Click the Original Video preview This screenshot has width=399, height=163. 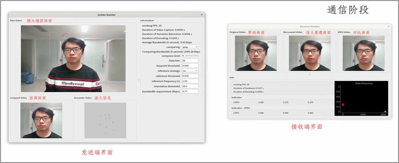pyautogui.click(x=256, y=53)
